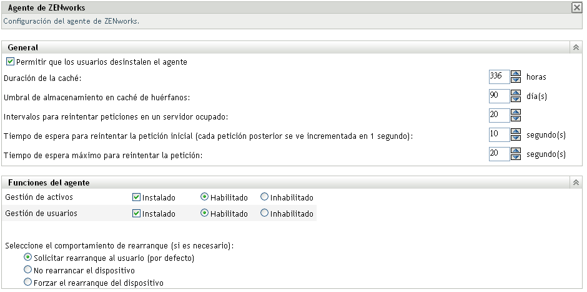
Task: Collapse the Funciones del agente section
Action: coord(575,183)
